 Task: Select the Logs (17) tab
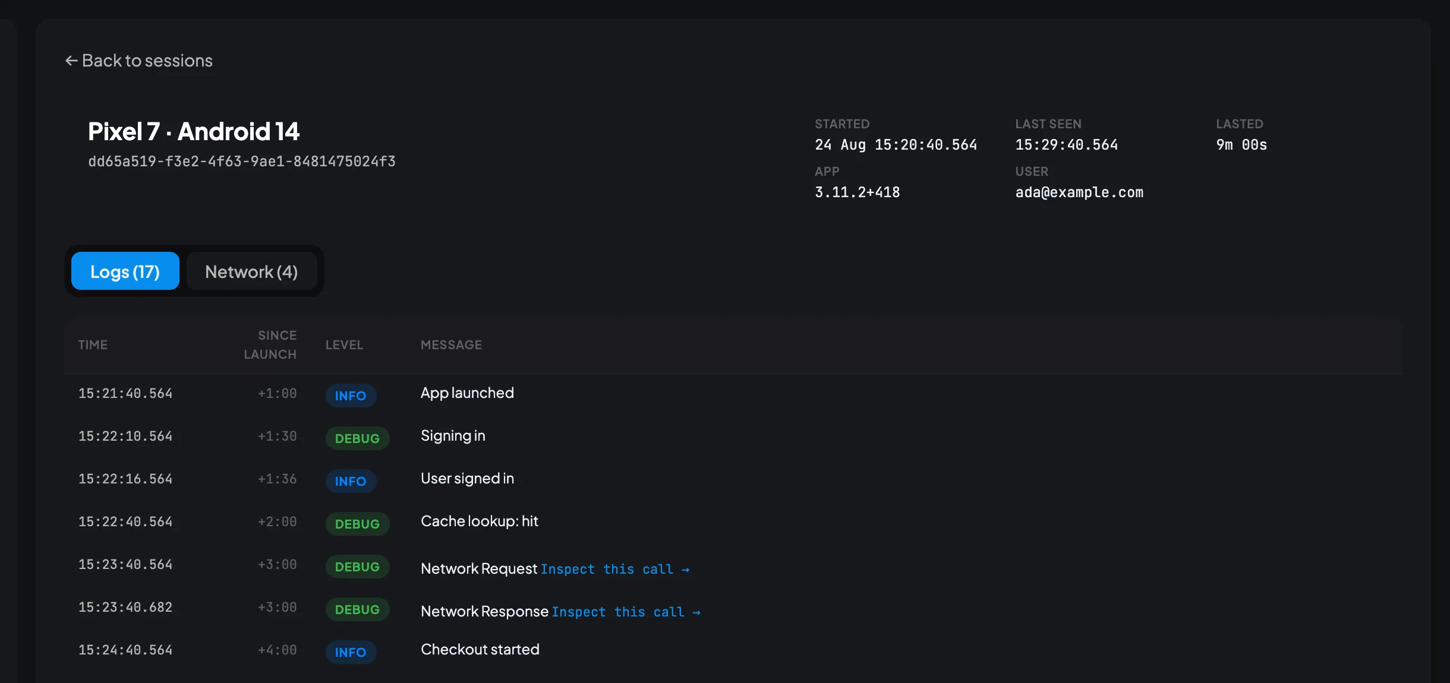(125, 271)
